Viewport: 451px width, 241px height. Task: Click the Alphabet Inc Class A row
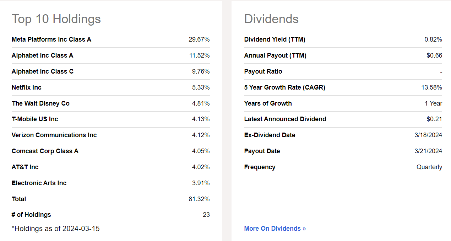(x=42, y=55)
